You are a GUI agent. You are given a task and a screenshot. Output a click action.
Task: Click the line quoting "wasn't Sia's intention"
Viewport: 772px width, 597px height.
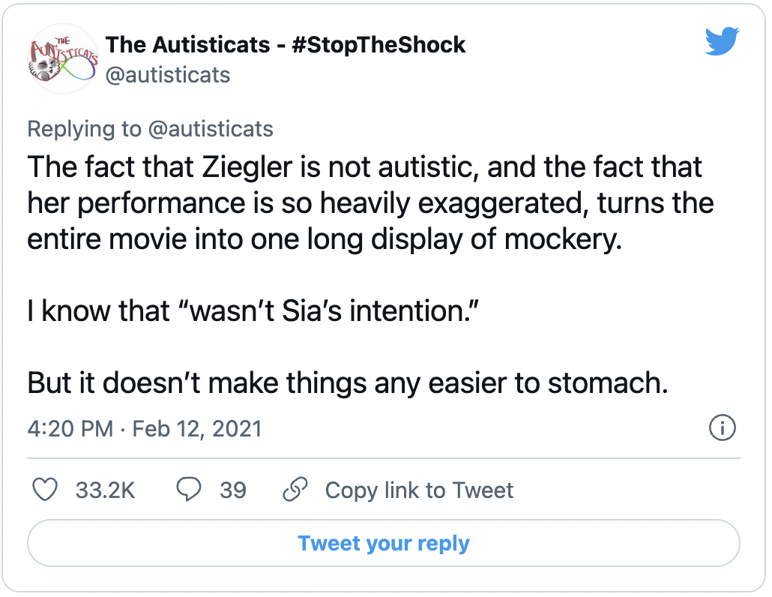click(x=252, y=310)
